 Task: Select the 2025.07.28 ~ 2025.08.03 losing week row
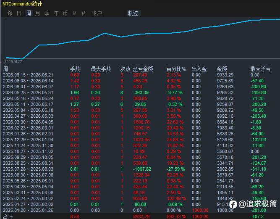(140, 169)
